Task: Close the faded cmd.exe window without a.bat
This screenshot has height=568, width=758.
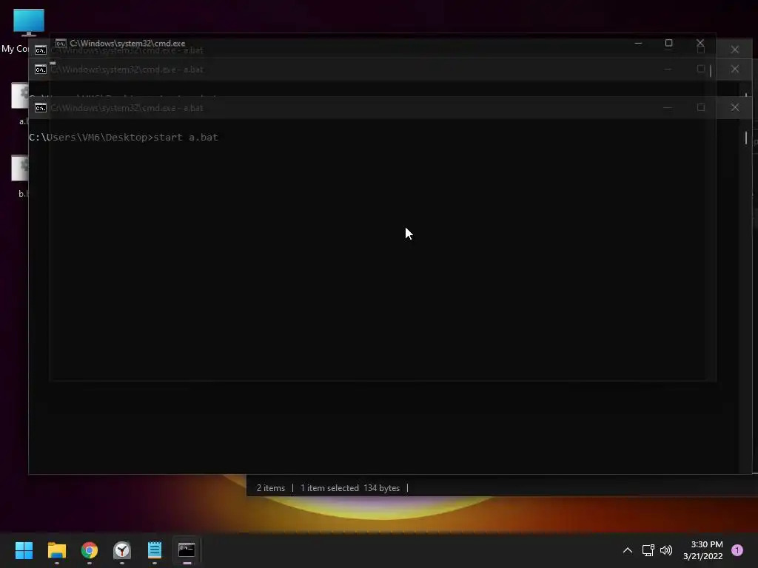Action: pyautogui.click(x=700, y=43)
